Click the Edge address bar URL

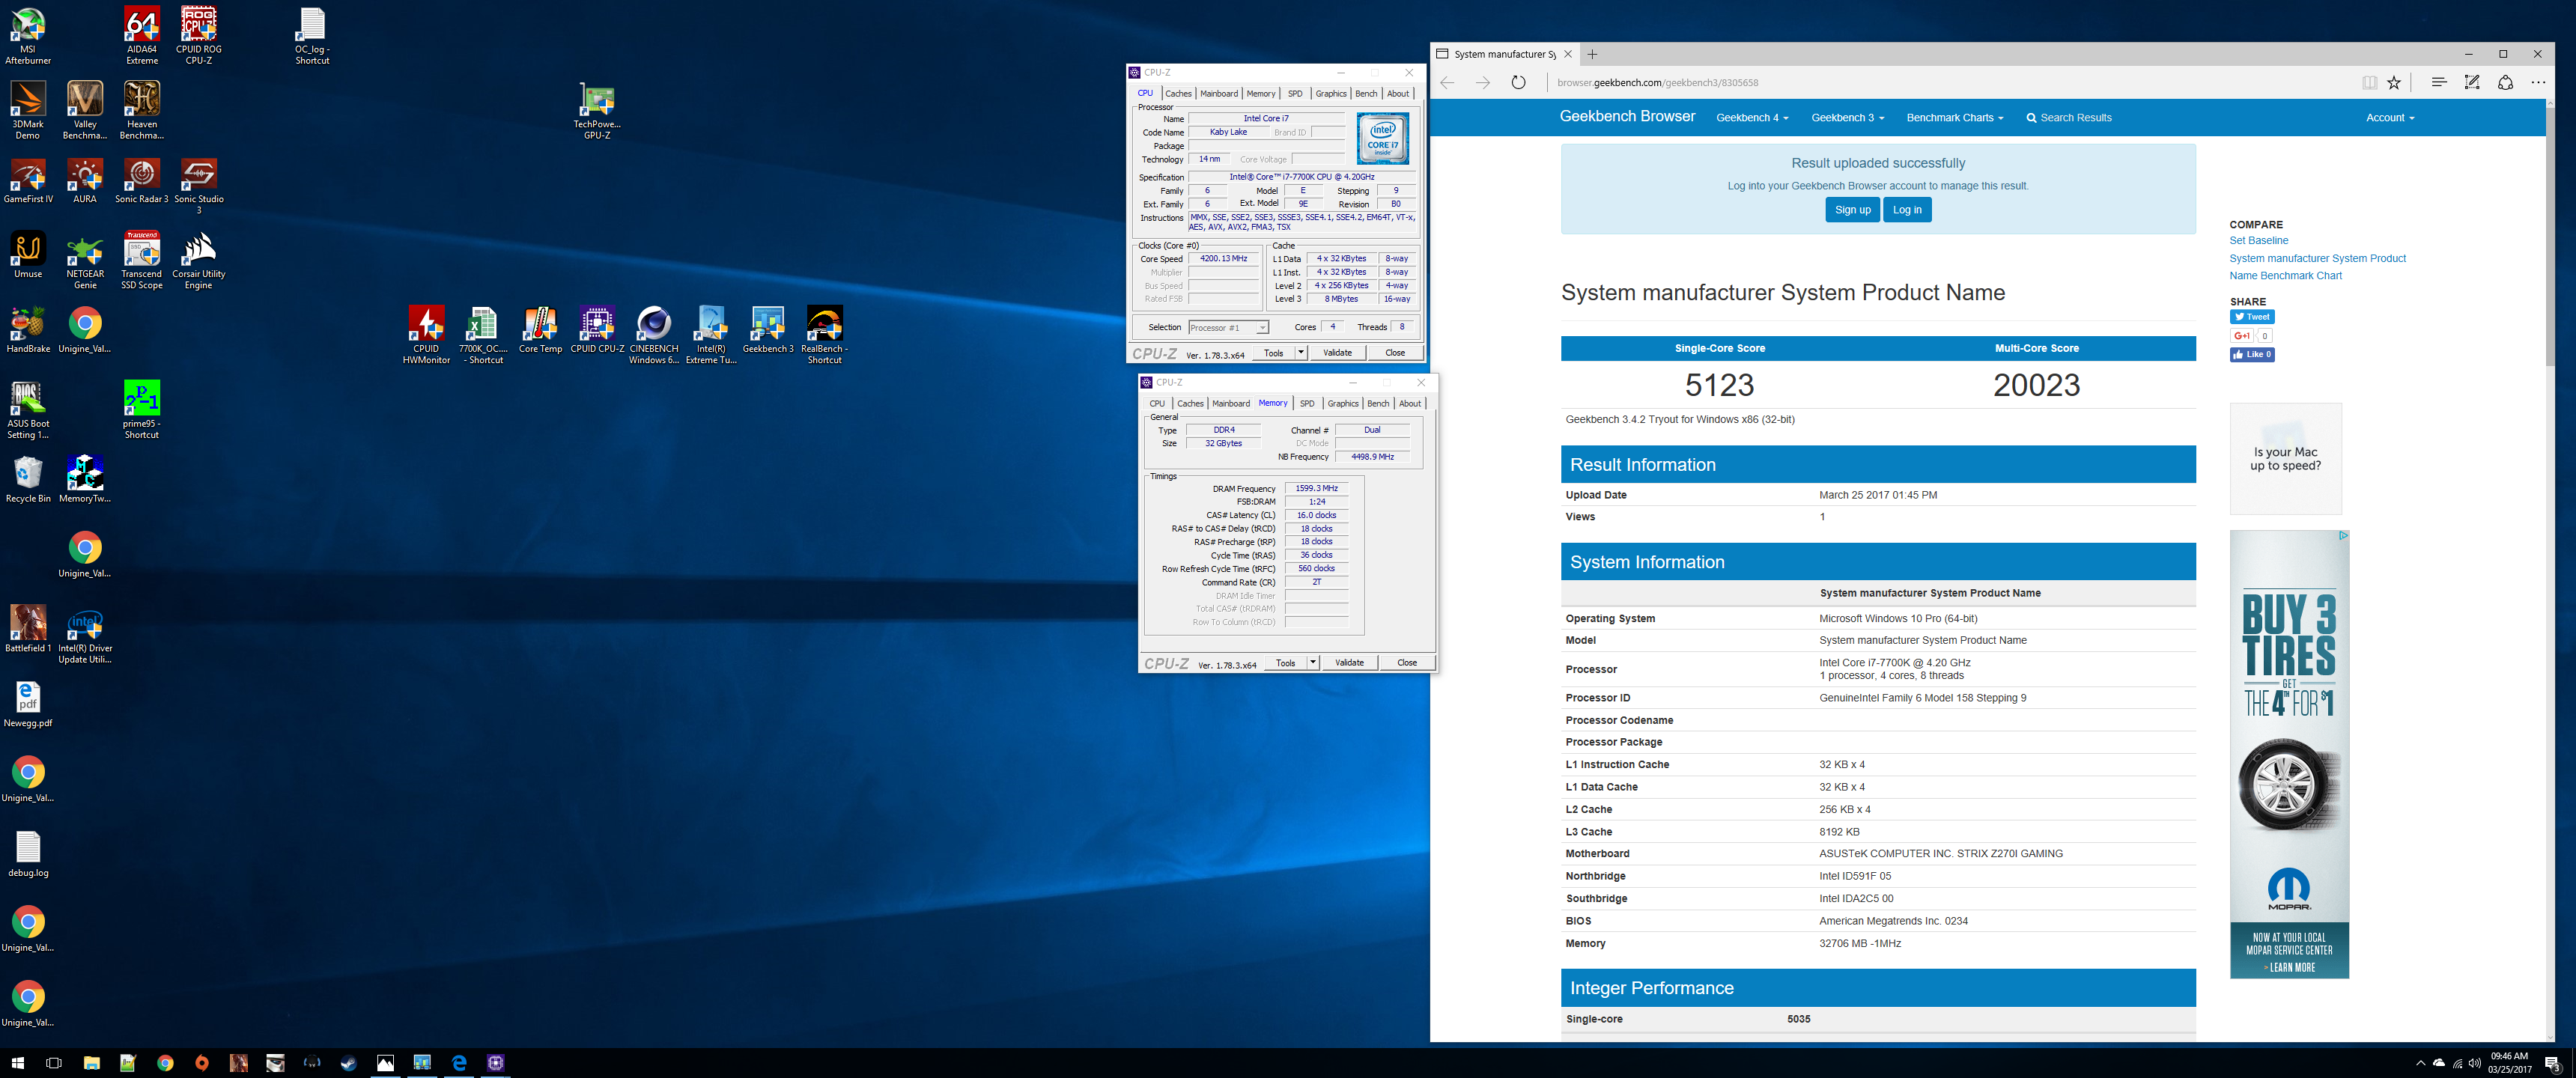pos(1657,83)
